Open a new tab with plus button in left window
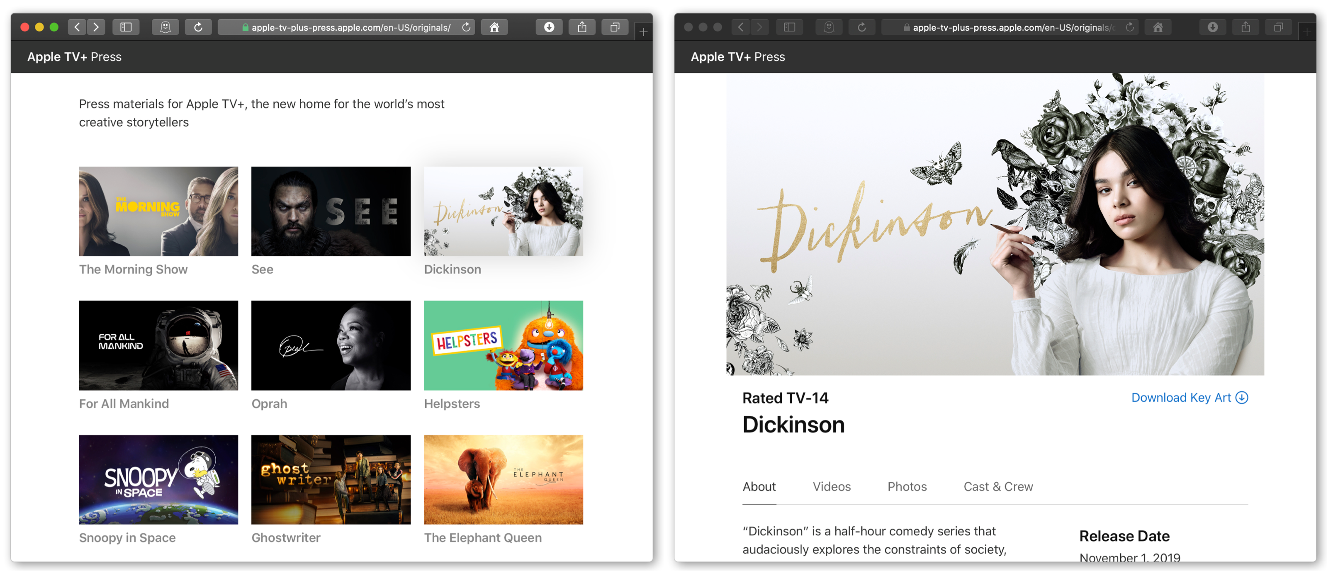This screenshot has height=583, width=1338. [x=643, y=32]
